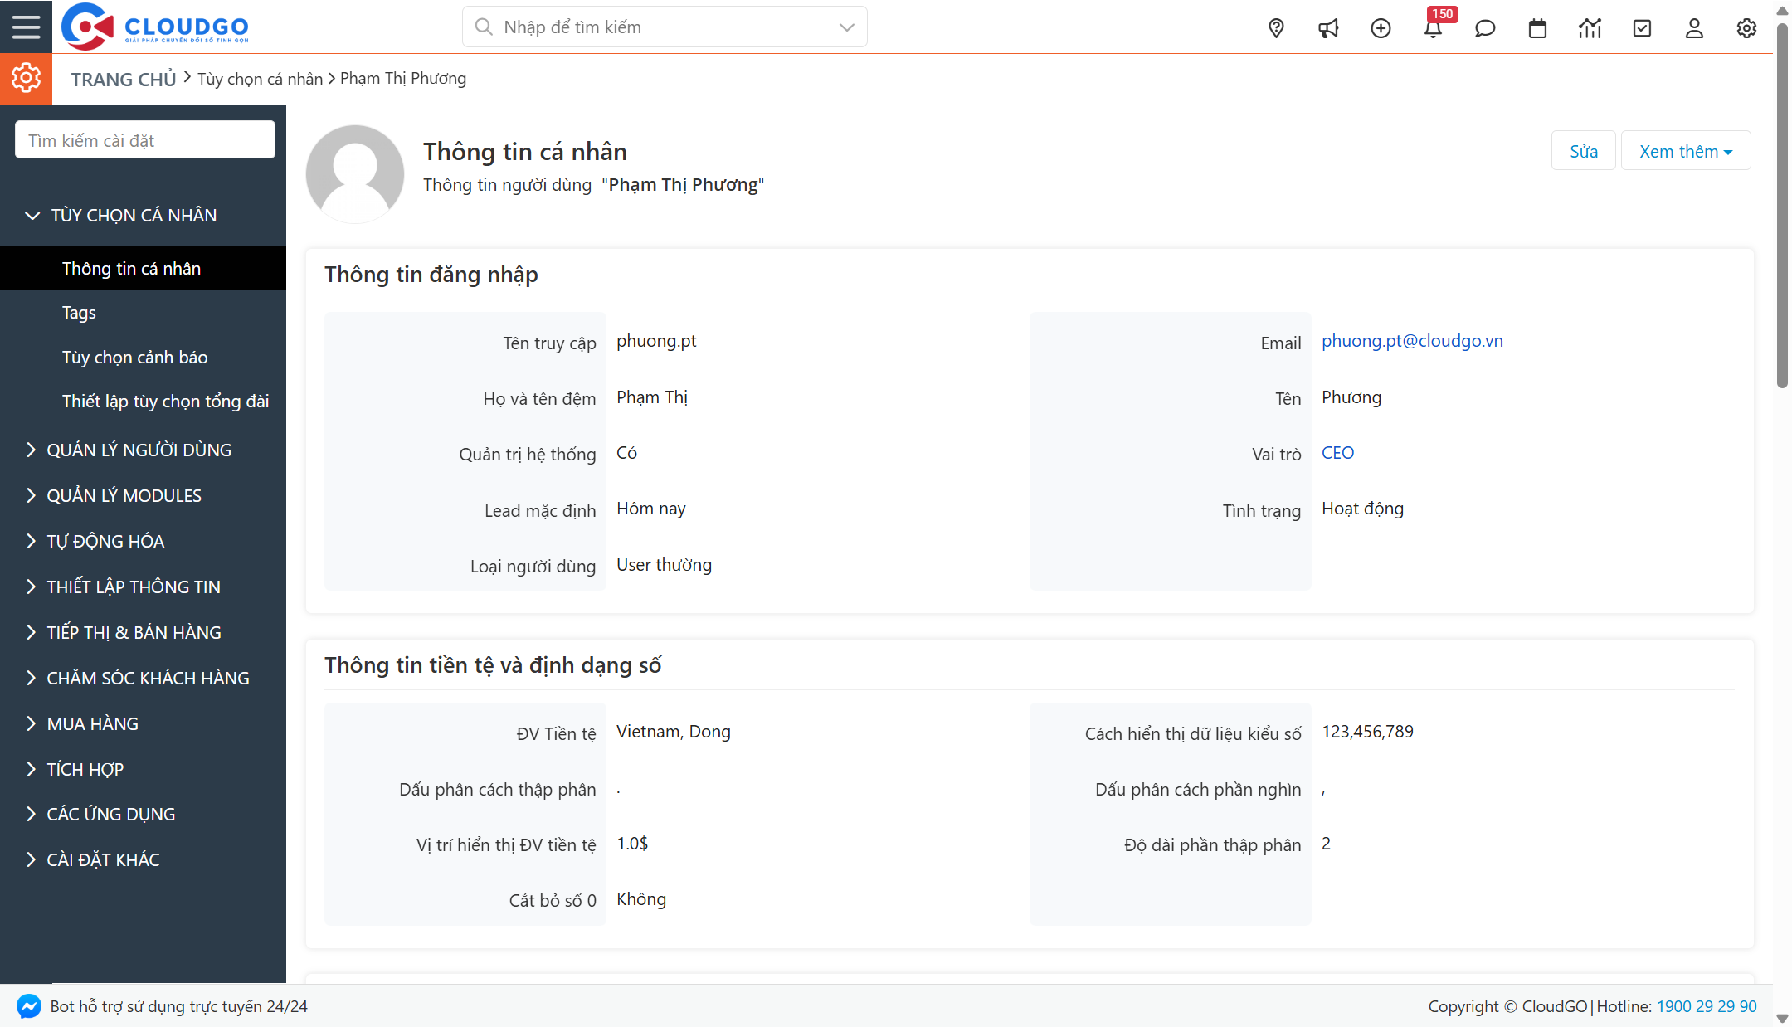Open the search category dropdown chevron
Image resolution: width=1792 pixels, height=1027 pixels.
pos(846,27)
